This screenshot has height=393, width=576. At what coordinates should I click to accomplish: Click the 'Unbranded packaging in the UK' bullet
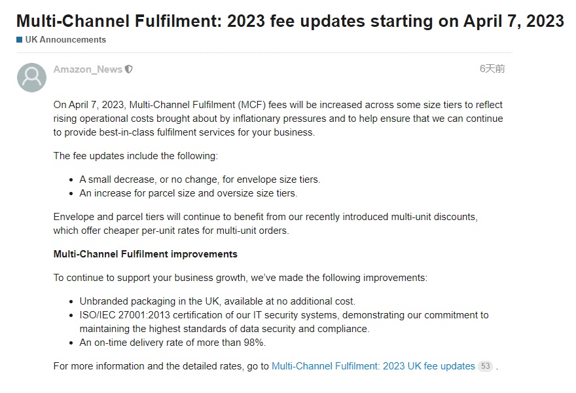217,301
